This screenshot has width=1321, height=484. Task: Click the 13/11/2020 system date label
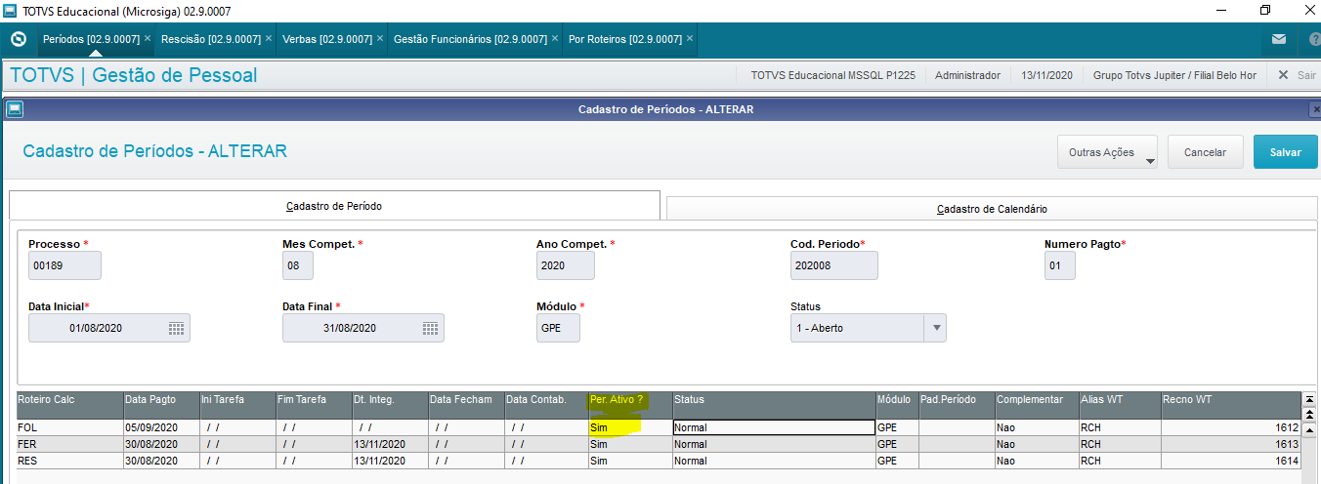point(1046,74)
